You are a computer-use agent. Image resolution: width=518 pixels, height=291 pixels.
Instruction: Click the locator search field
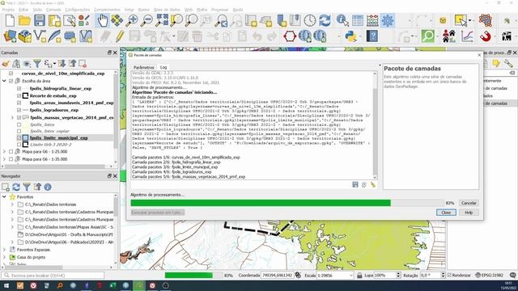pyautogui.click(x=53, y=275)
